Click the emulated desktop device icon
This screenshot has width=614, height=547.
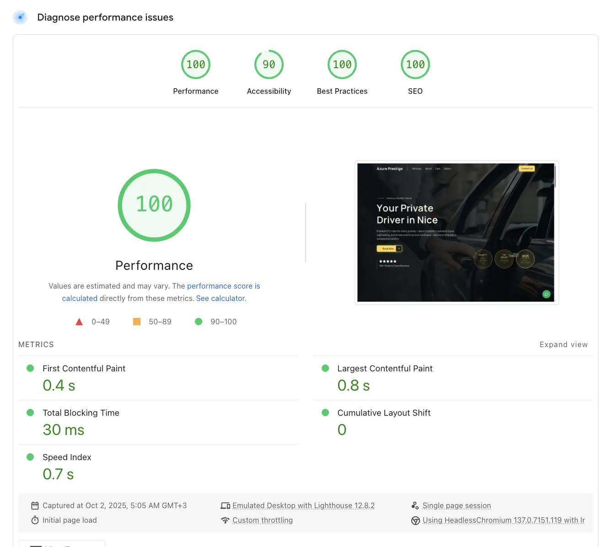pyautogui.click(x=225, y=505)
